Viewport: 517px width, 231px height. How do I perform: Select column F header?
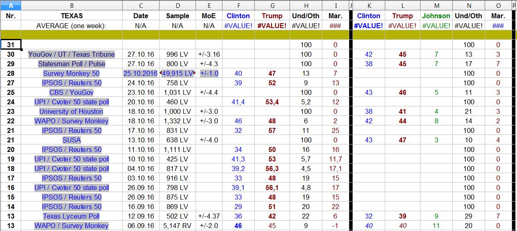238,5
